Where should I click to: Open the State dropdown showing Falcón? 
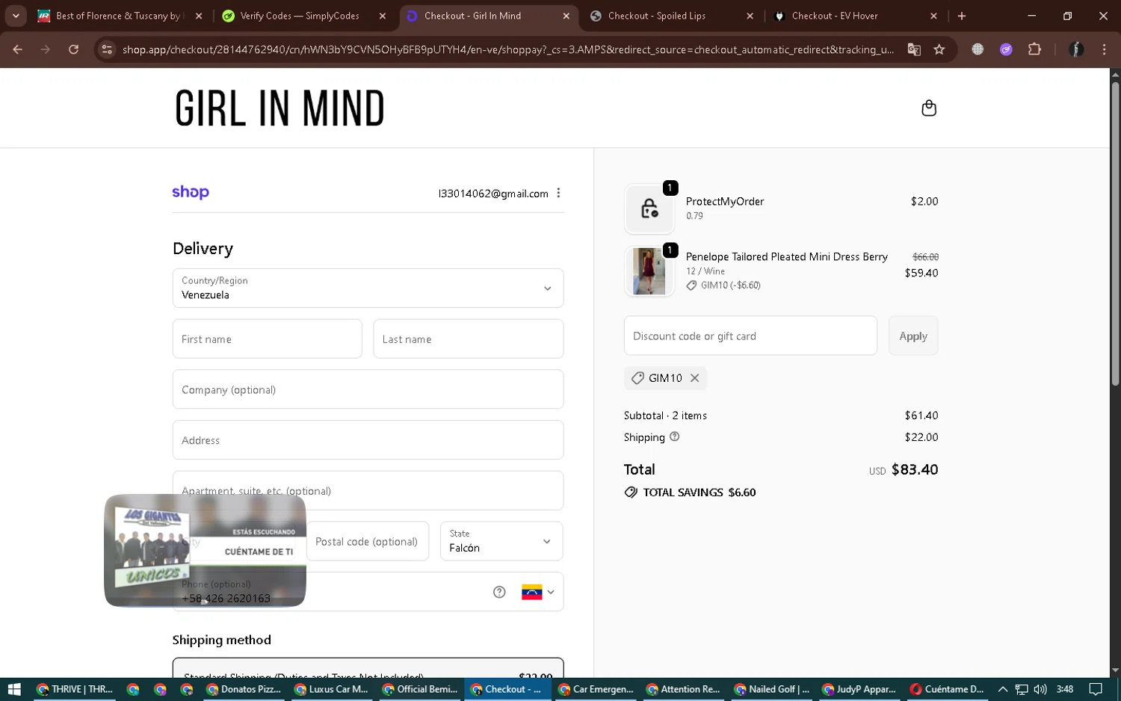click(501, 541)
